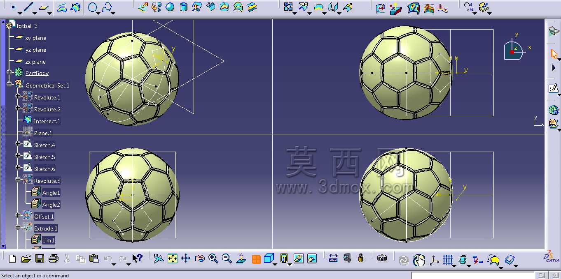This screenshot has width=561, height=279.
Task: Open the isometric view cube dropdown arrow
Action: (x=275, y=264)
